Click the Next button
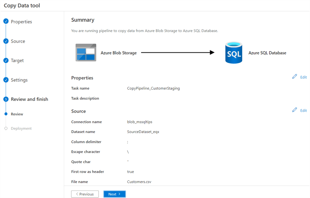The image size is (310, 198). [115, 194]
